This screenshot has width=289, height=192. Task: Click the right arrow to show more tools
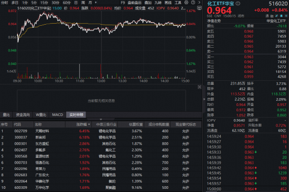tap(199, 3)
